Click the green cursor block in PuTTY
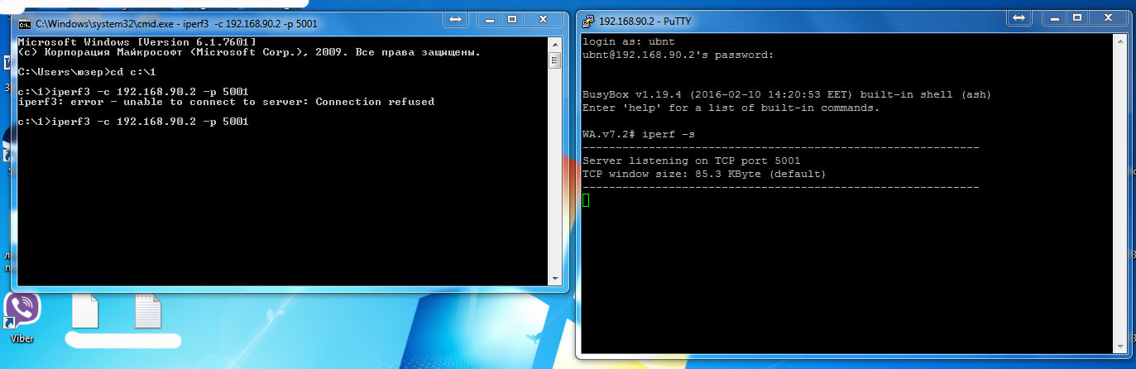 (586, 200)
